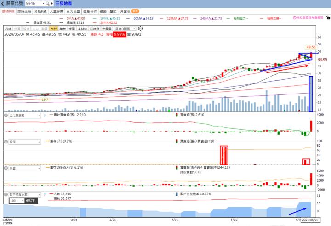The width and height of the screenshot is (331, 226).
Task: Click the 人數 13,340 legend entry
Action: tap(60, 194)
